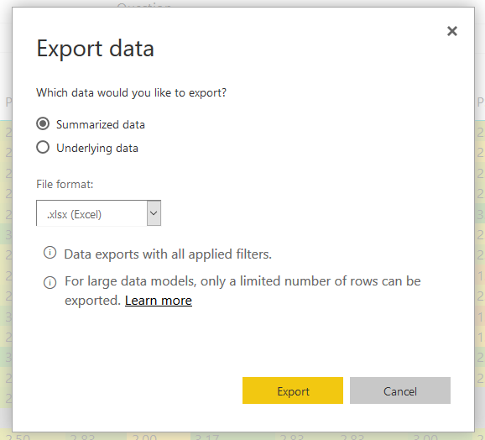Open the Learn more link
Viewport: 485px width, 440px height.
159,301
